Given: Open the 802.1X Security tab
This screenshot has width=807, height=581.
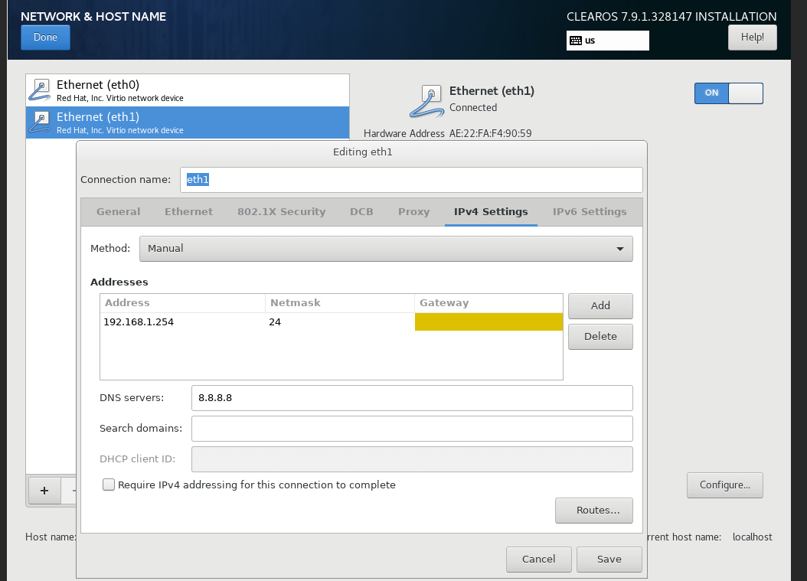Looking at the screenshot, I should pos(281,211).
